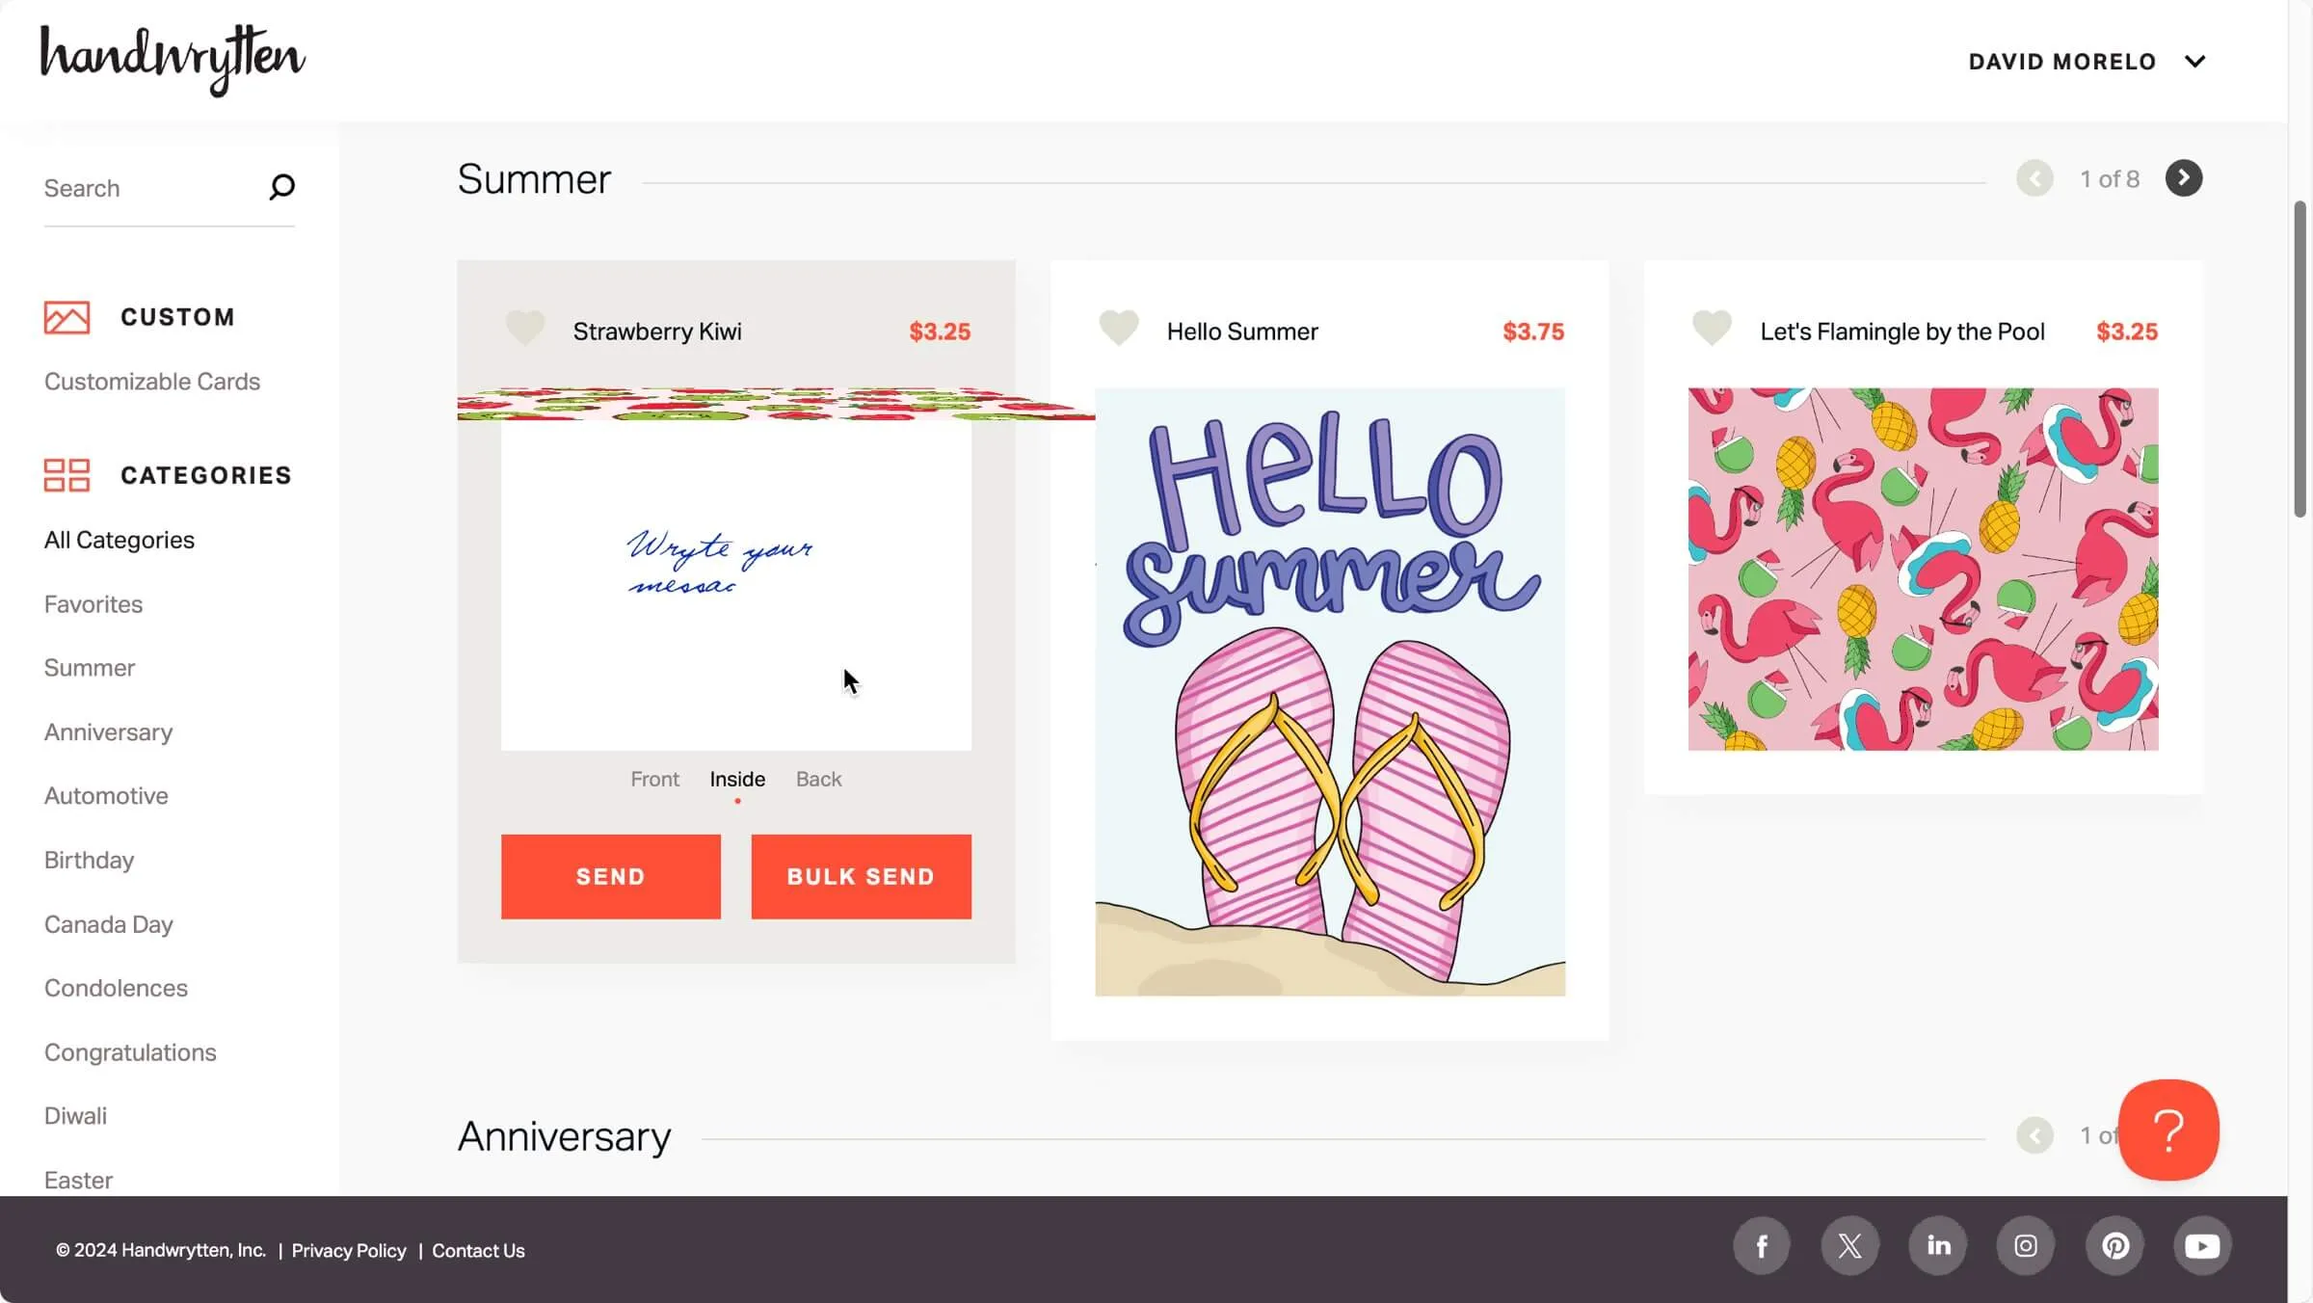
Task: Click the Send button for Strawberry Kiwi
Action: (610, 875)
